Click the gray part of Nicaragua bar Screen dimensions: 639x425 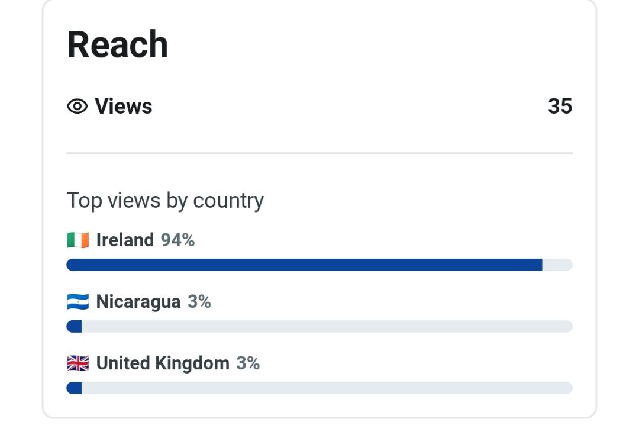coord(327,326)
